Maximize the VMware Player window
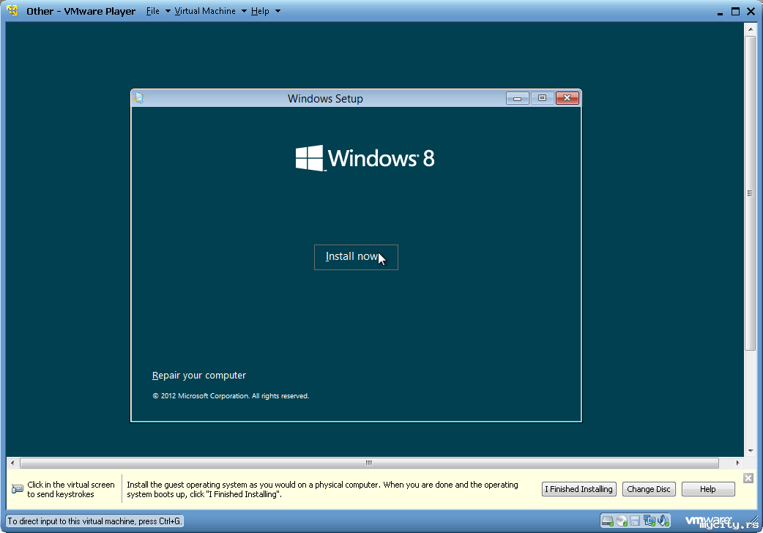This screenshot has width=763, height=533. [735, 11]
